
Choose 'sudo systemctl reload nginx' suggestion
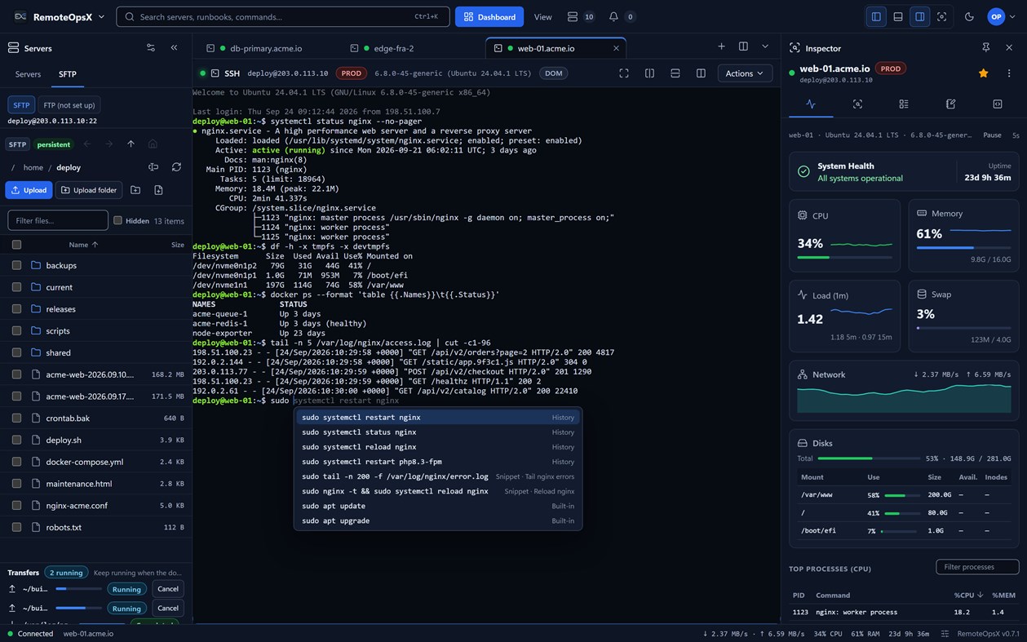(x=437, y=447)
